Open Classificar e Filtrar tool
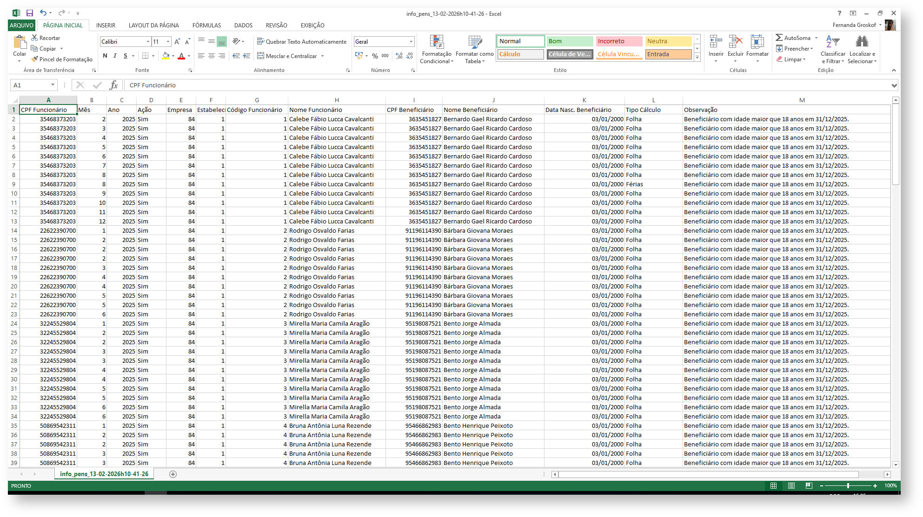This screenshot has height=517, width=923. tap(832, 49)
